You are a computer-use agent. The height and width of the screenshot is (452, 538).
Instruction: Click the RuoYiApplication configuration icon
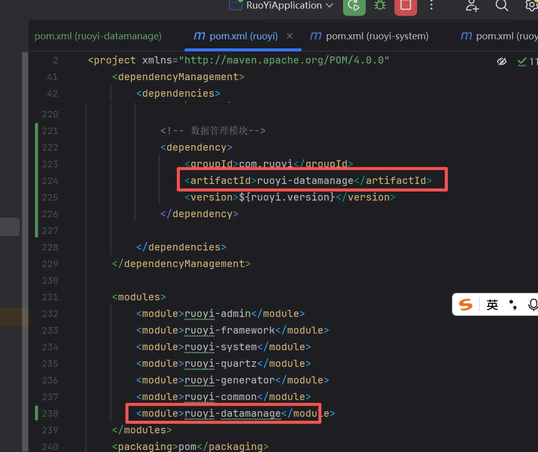coord(236,5)
